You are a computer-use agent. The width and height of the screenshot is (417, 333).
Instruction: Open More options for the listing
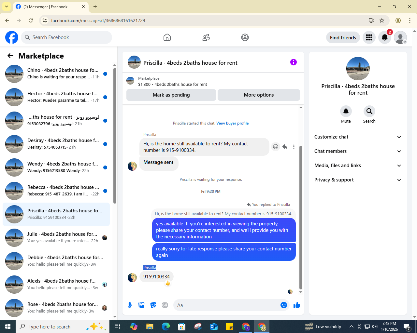(x=259, y=95)
